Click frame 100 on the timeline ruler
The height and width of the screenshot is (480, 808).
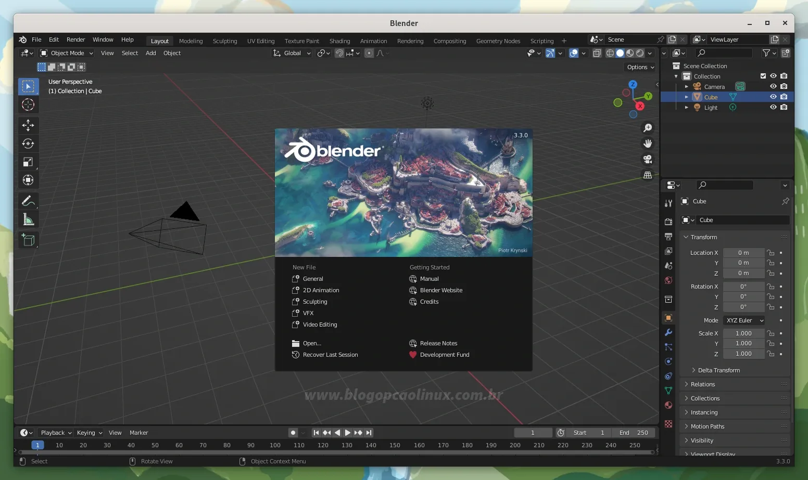pos(275,445)
